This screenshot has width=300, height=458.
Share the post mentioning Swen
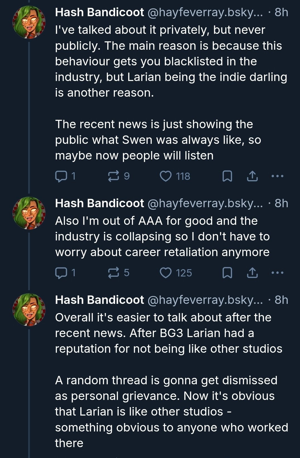point(252,176)
